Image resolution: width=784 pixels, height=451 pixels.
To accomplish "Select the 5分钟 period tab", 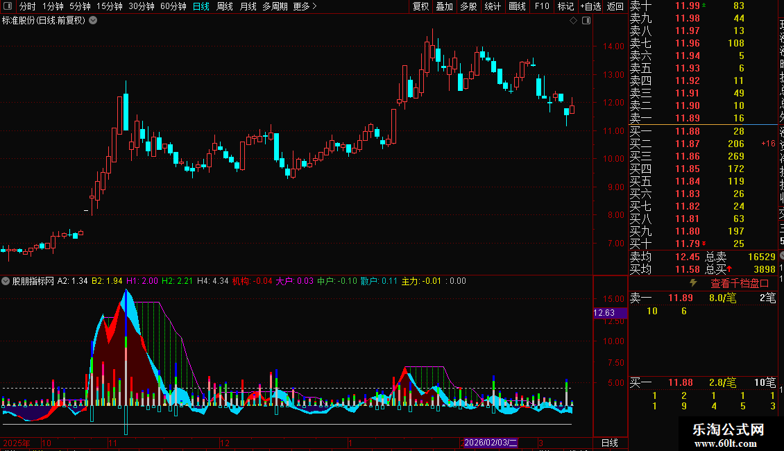I will coord(80,6).
